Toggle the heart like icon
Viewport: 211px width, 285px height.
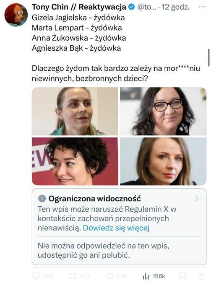pos(109,276)
